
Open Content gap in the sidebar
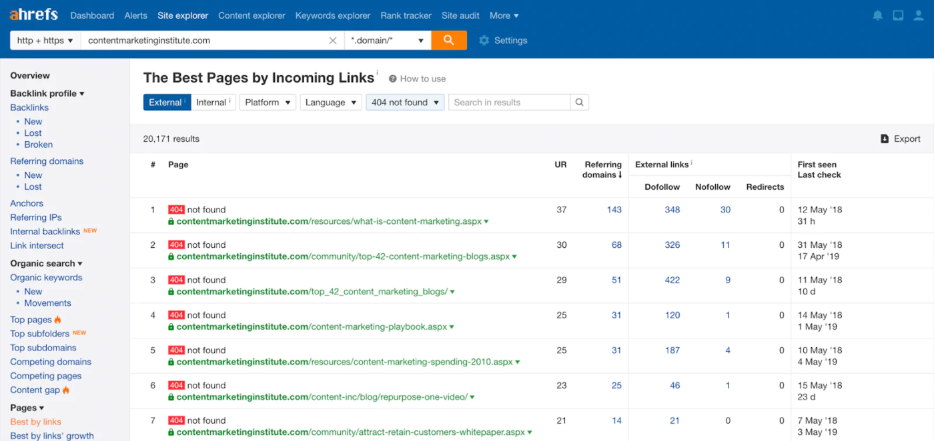coord(35,390)
